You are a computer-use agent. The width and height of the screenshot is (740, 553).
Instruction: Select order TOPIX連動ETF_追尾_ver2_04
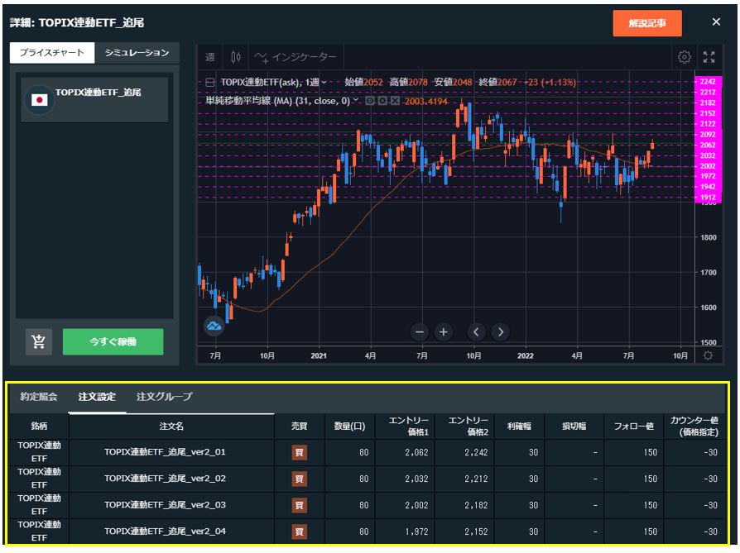165,532
